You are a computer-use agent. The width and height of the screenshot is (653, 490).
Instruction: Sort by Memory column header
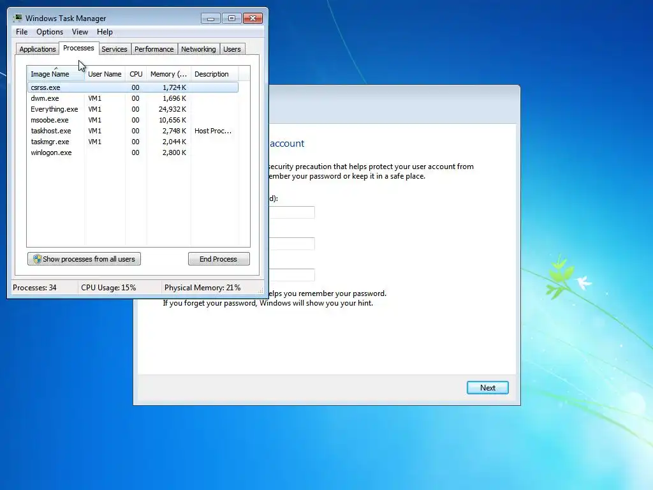(x=168, y=74)
